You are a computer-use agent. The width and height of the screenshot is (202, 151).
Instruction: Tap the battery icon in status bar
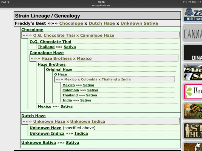click(x=197, y=2)
